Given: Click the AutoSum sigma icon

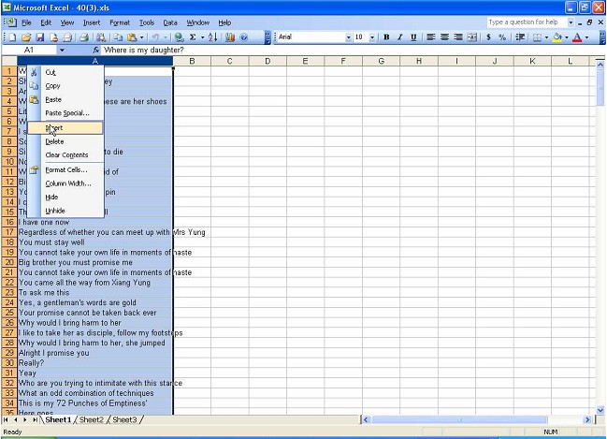Looking at the screenshot, I should [193, 37].
